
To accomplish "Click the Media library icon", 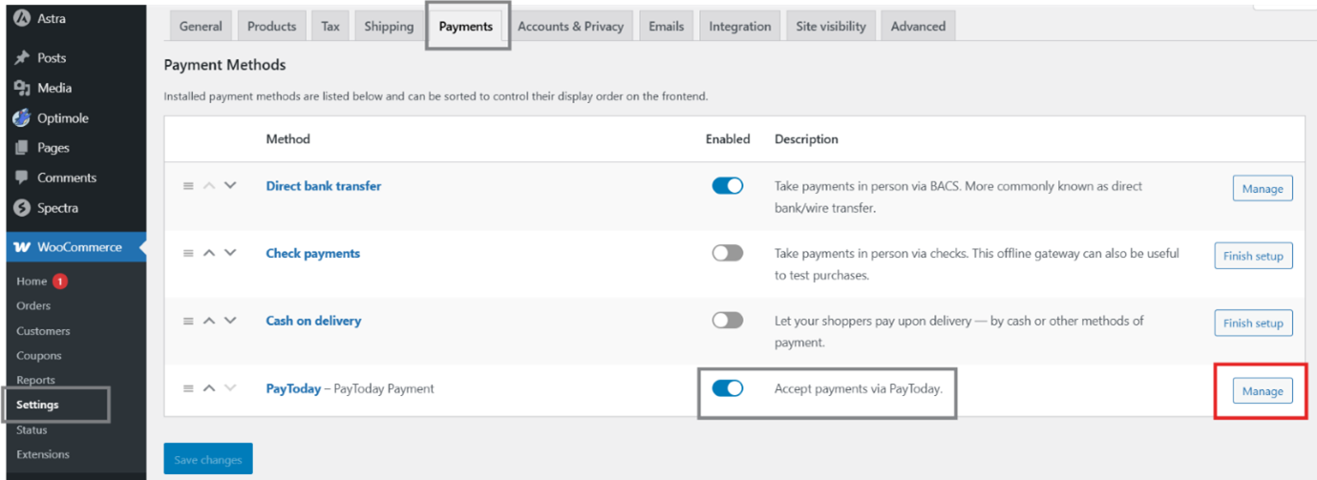I will (x=22, y=88).
